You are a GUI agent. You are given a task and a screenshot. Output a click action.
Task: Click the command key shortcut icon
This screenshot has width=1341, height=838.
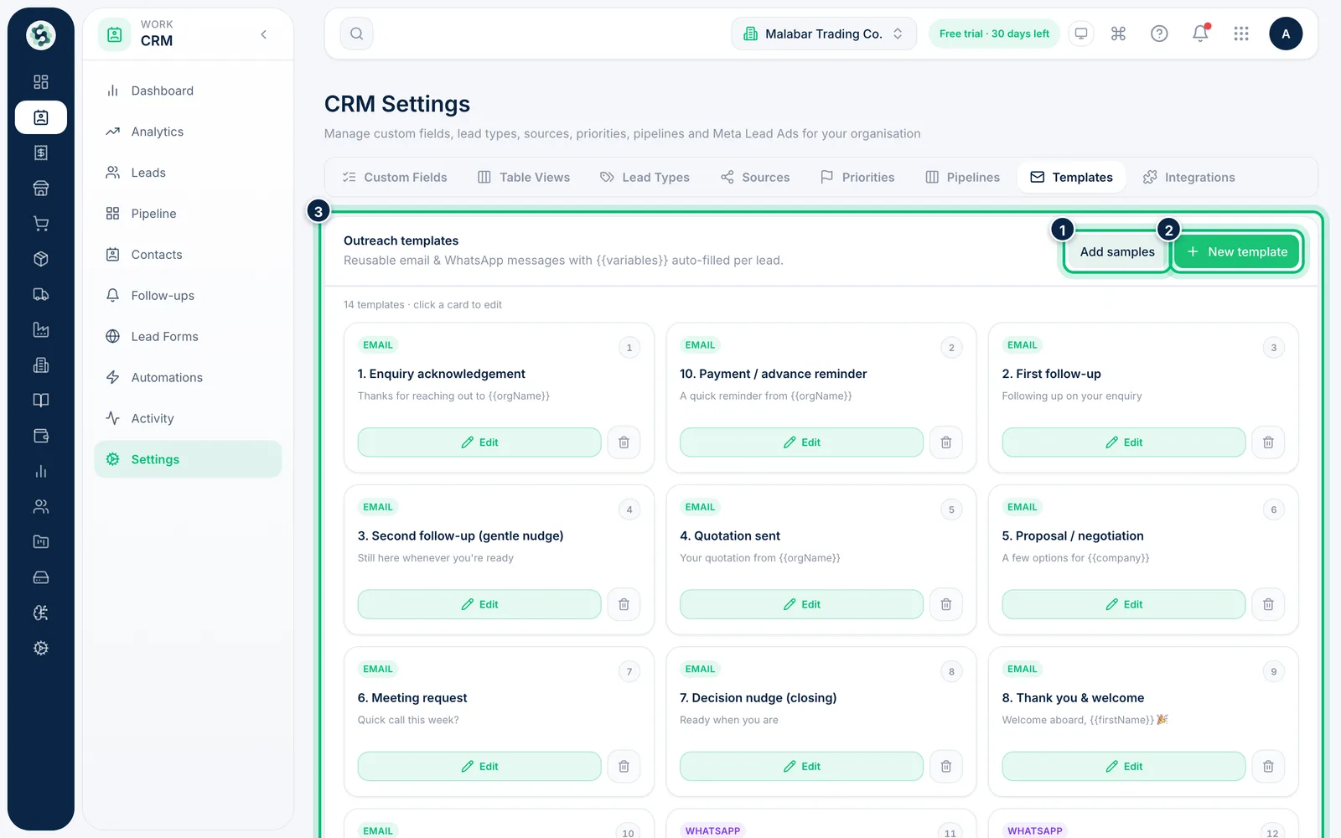click(x=1118, y=34)
